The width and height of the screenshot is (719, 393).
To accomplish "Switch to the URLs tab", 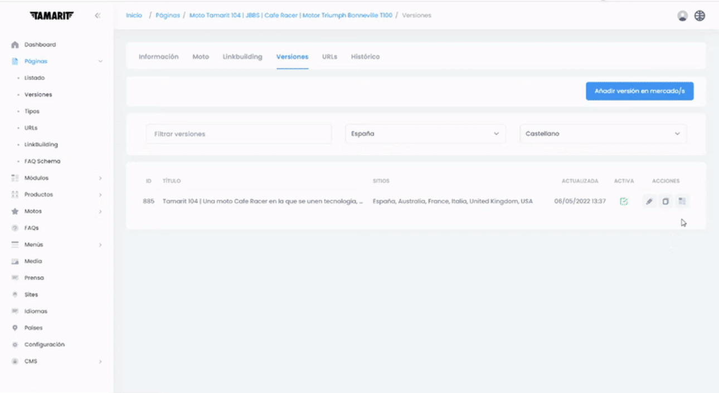I will 329,57.
